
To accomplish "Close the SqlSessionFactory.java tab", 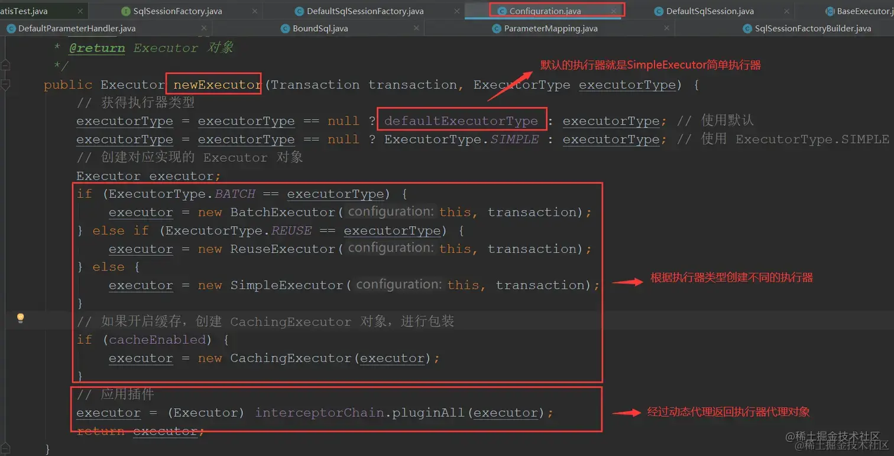I will pos(255,11).
